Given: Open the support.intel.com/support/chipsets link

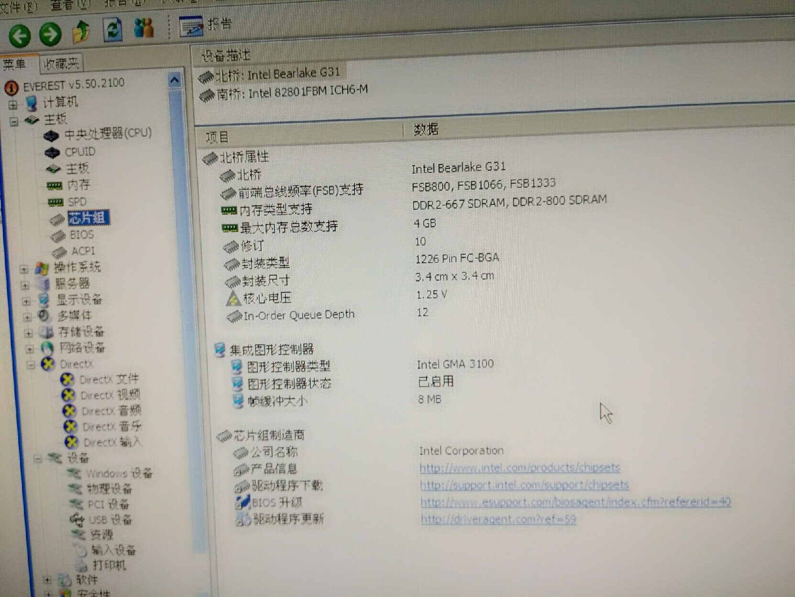Looking at the screenshot, I should coord(524,484).
